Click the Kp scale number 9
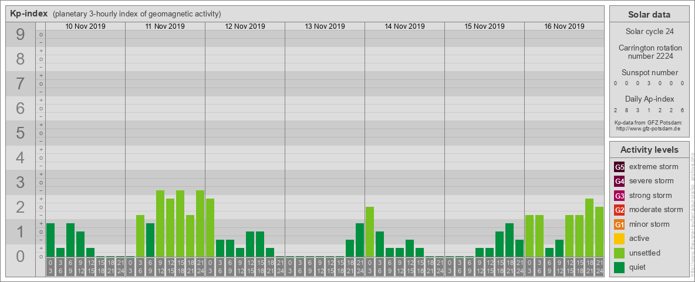 click(21, 35)
